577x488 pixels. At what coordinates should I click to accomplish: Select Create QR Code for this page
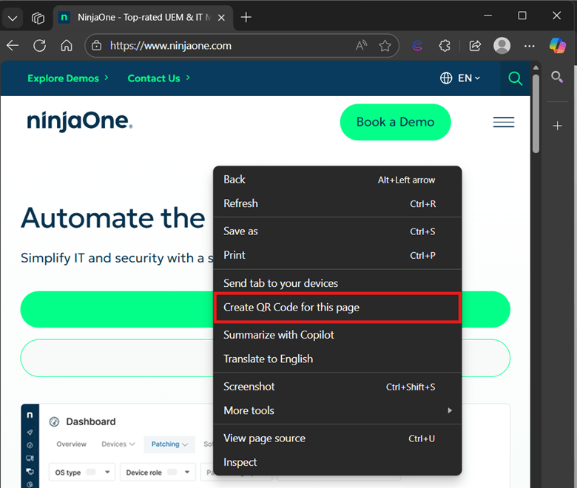coord(337,308)
